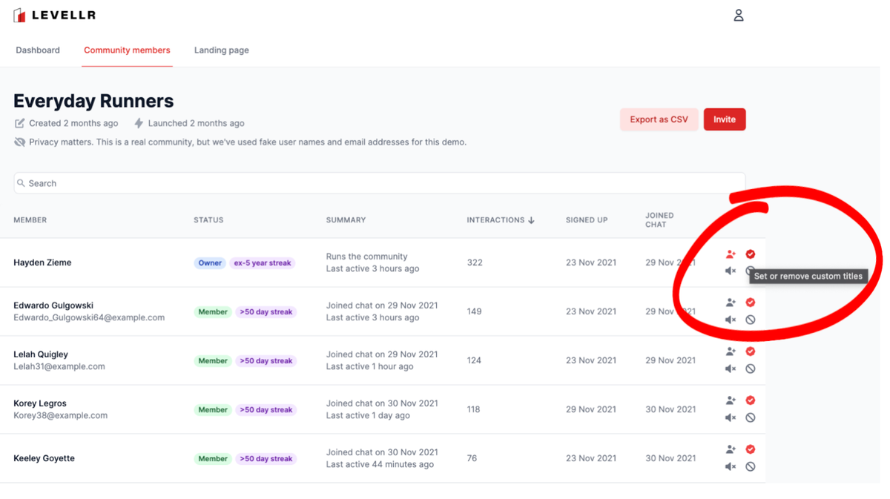This screenshot has width=890, height=499.
Task: Click the interactions count 124
Action: 475,360
